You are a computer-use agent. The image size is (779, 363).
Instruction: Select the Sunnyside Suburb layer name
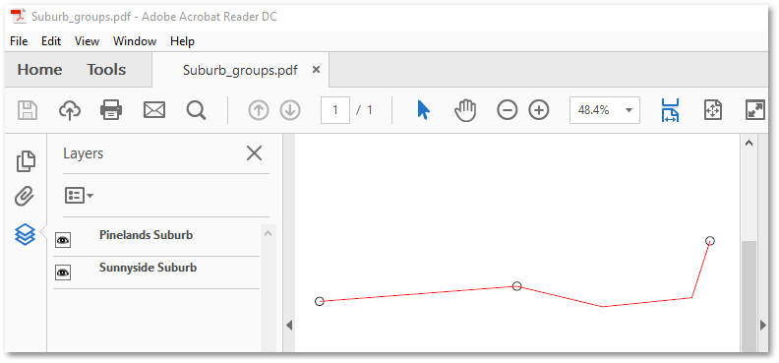(149, 268)
